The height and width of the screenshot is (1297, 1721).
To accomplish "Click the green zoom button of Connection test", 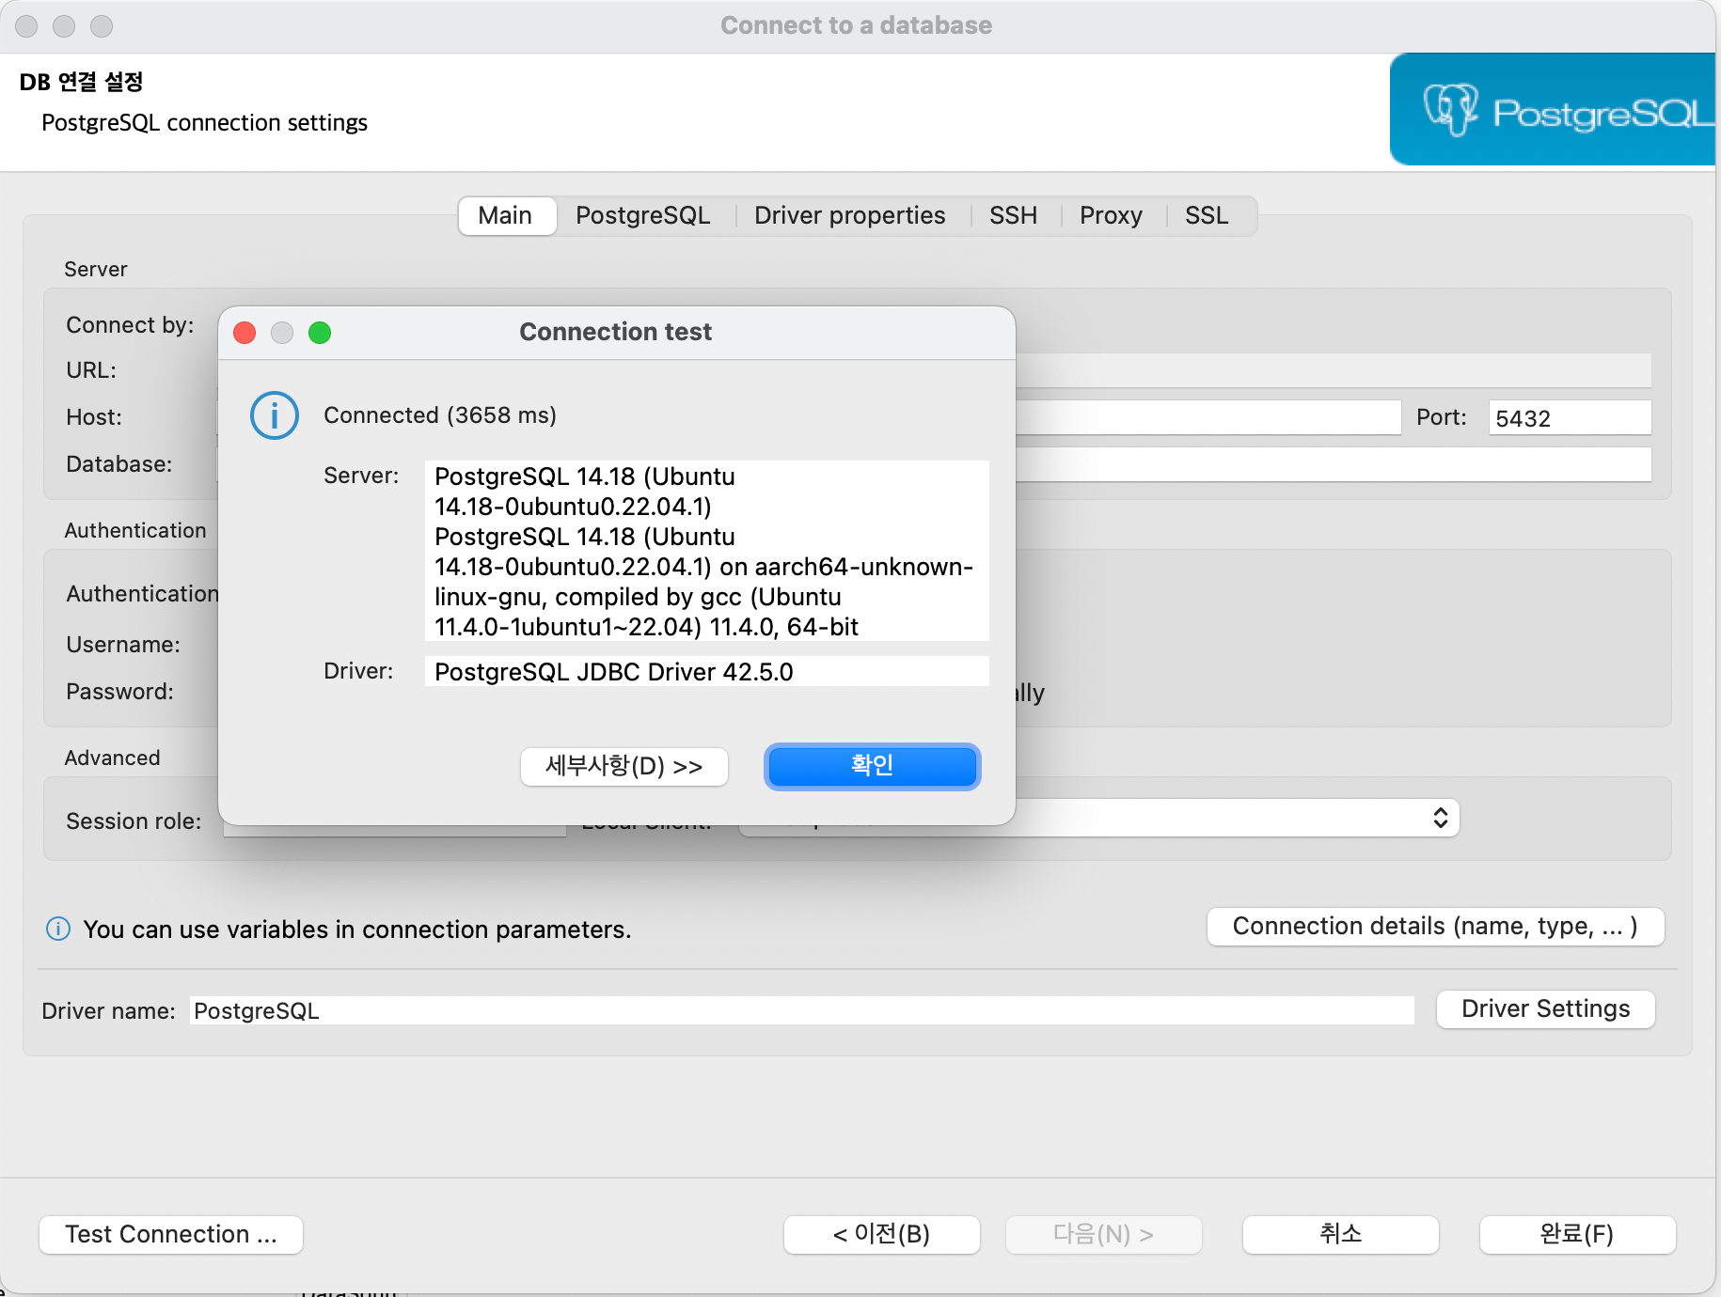I will click(320, 333).
